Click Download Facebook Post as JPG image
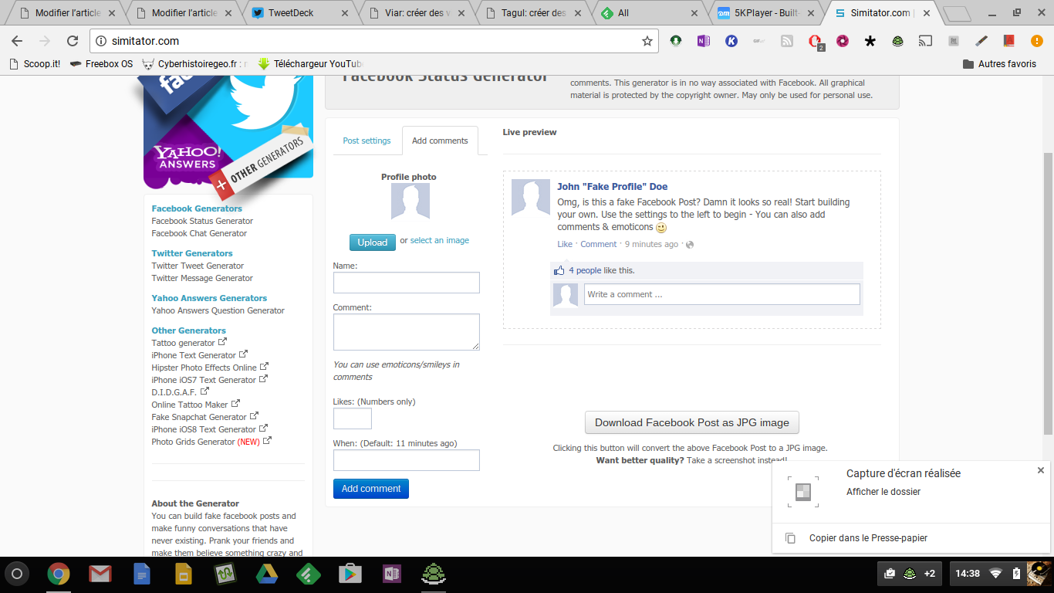Screen dimensions: 1054x593 (692, 422)
